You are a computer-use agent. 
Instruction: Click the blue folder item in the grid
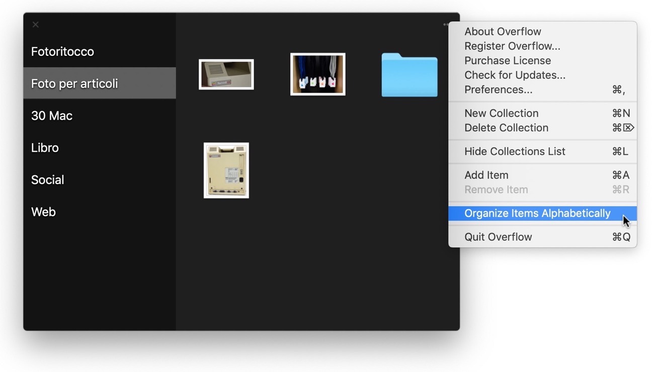pos(409,76)
